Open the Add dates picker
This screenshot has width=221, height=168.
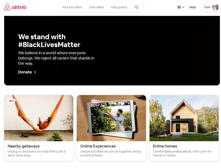tap(96, 7)
